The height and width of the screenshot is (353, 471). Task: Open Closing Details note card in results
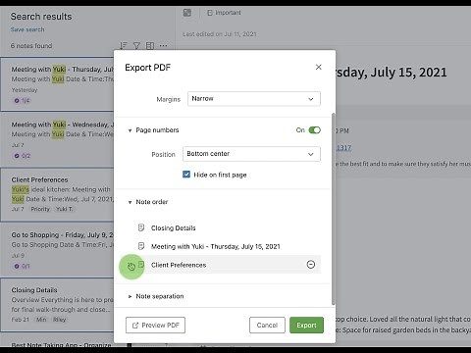point(57,305)
